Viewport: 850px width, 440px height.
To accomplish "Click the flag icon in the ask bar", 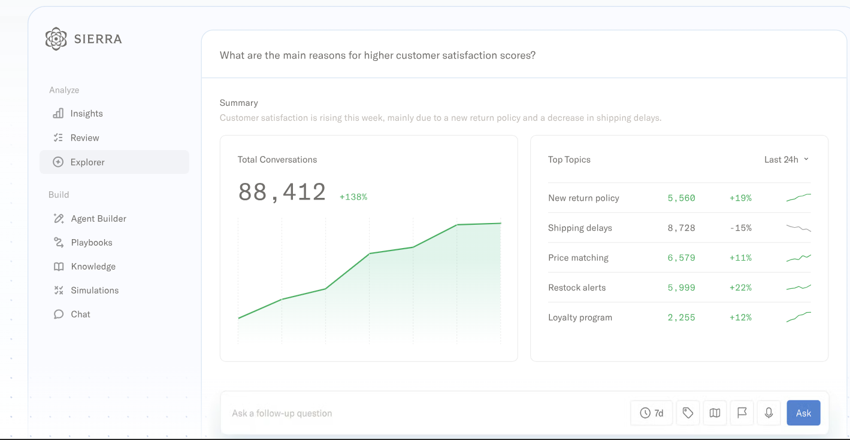I will pos(742,413).
